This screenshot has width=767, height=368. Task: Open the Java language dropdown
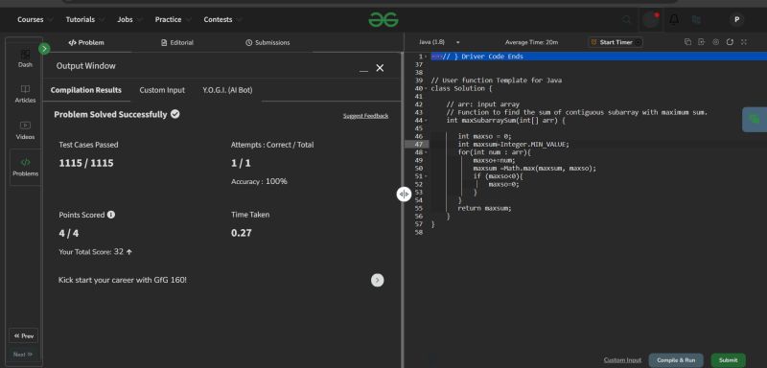(439, 42)
